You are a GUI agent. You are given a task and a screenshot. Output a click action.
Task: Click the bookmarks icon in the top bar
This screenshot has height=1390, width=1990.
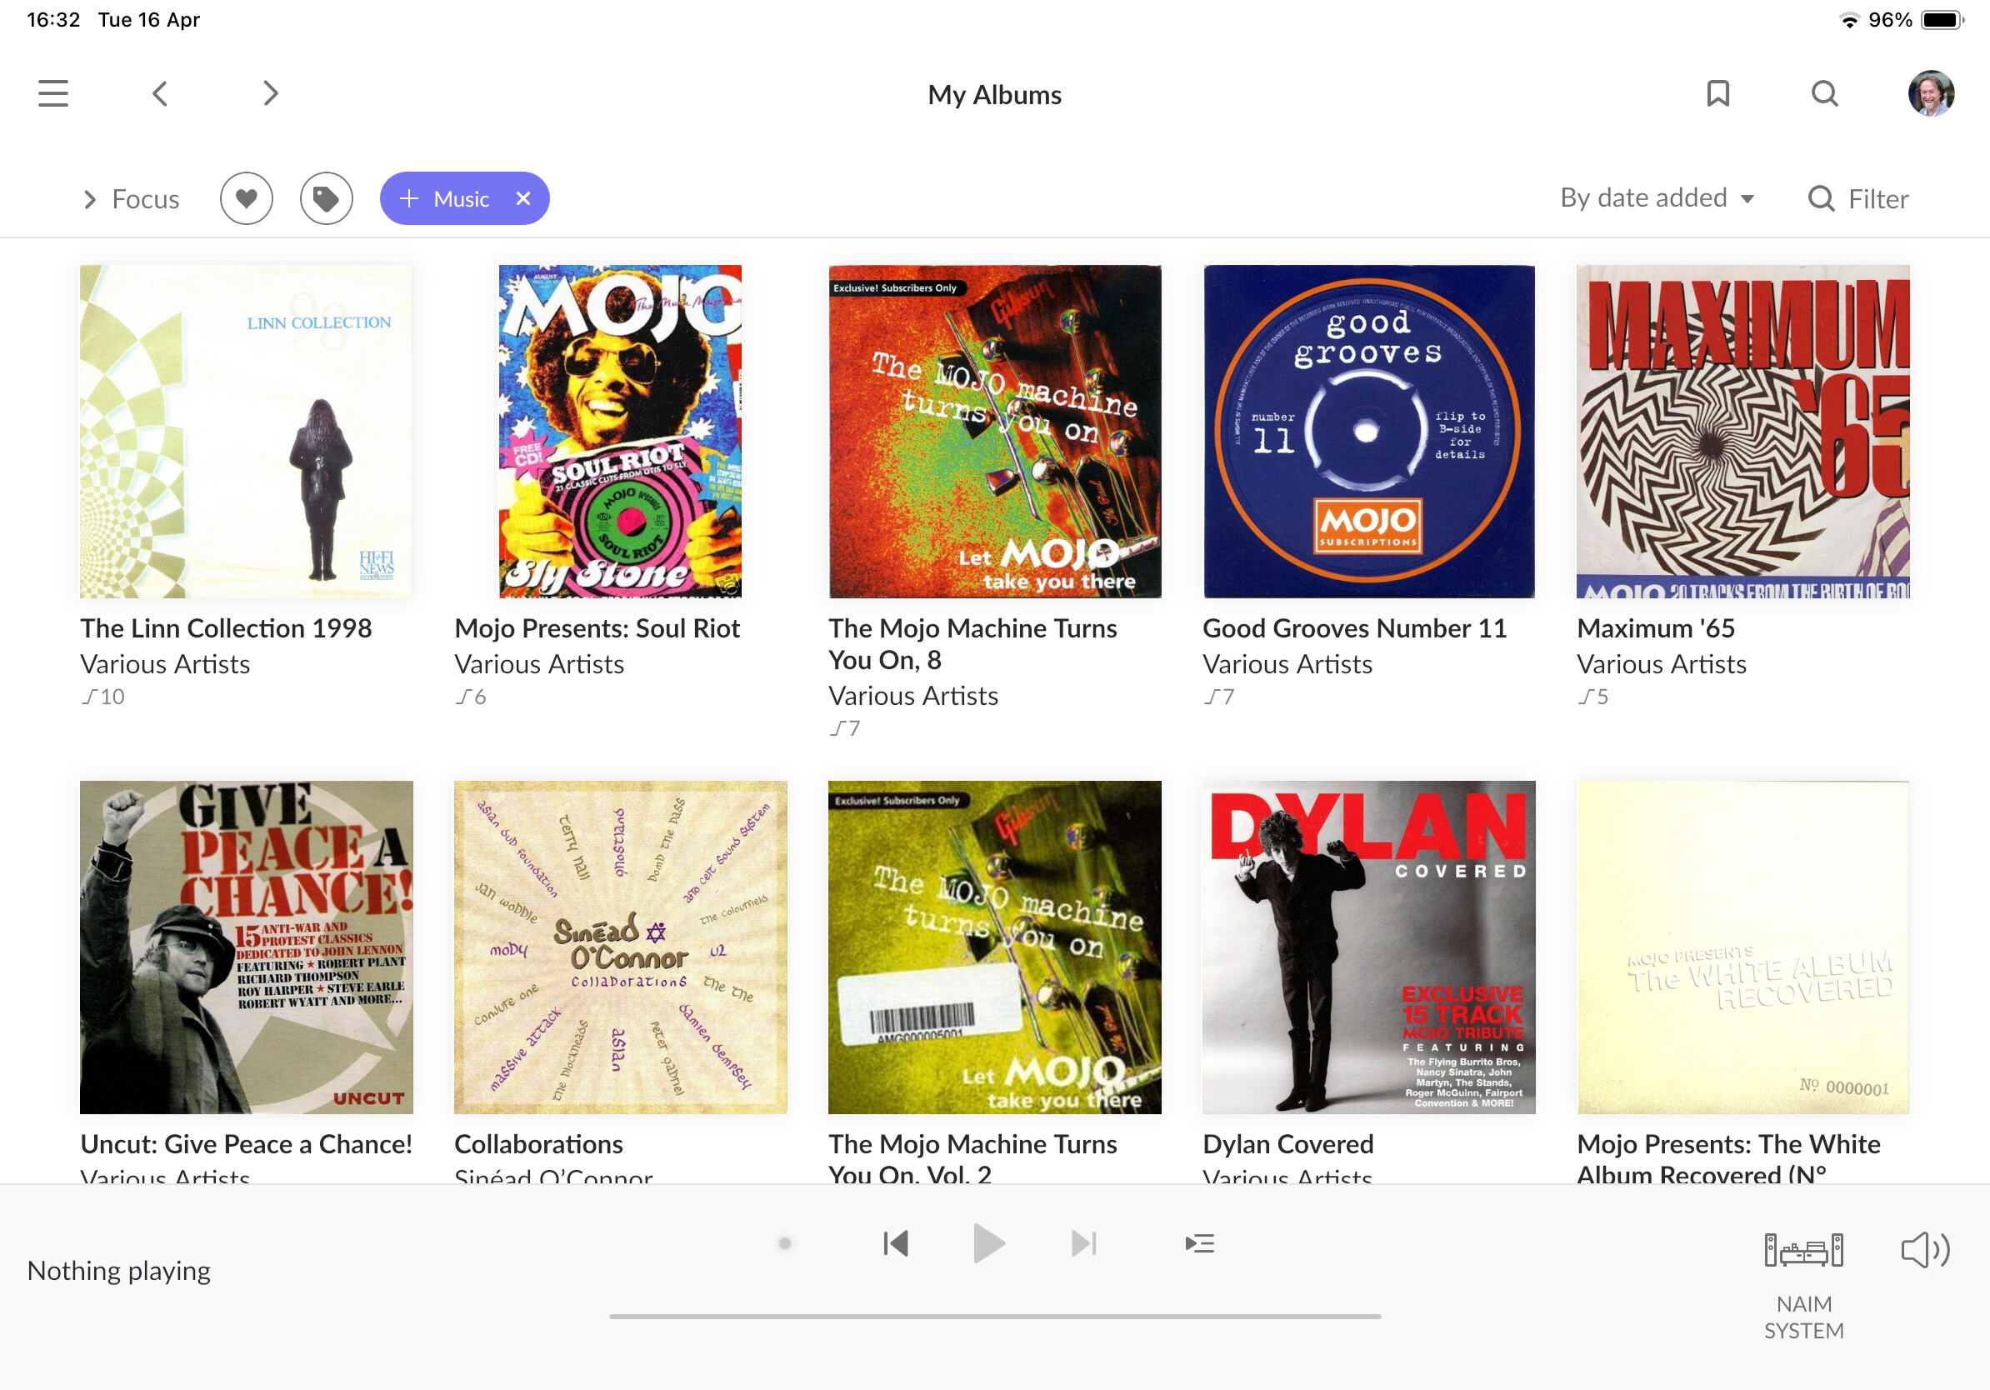pyautogui.click(x=1717, y=93)
